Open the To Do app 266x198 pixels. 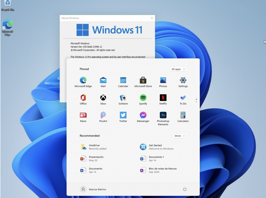tap(183, 100)
